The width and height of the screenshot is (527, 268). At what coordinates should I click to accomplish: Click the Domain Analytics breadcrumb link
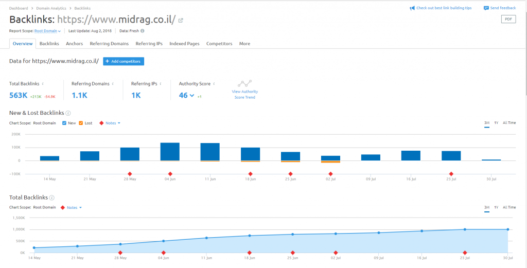click(x=51, y=8)
